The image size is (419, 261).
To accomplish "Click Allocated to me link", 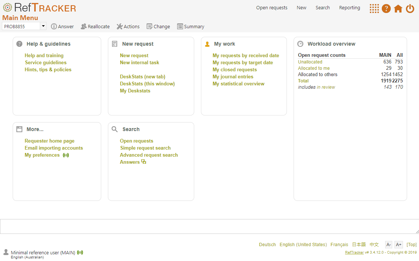I will coord(314,68).
